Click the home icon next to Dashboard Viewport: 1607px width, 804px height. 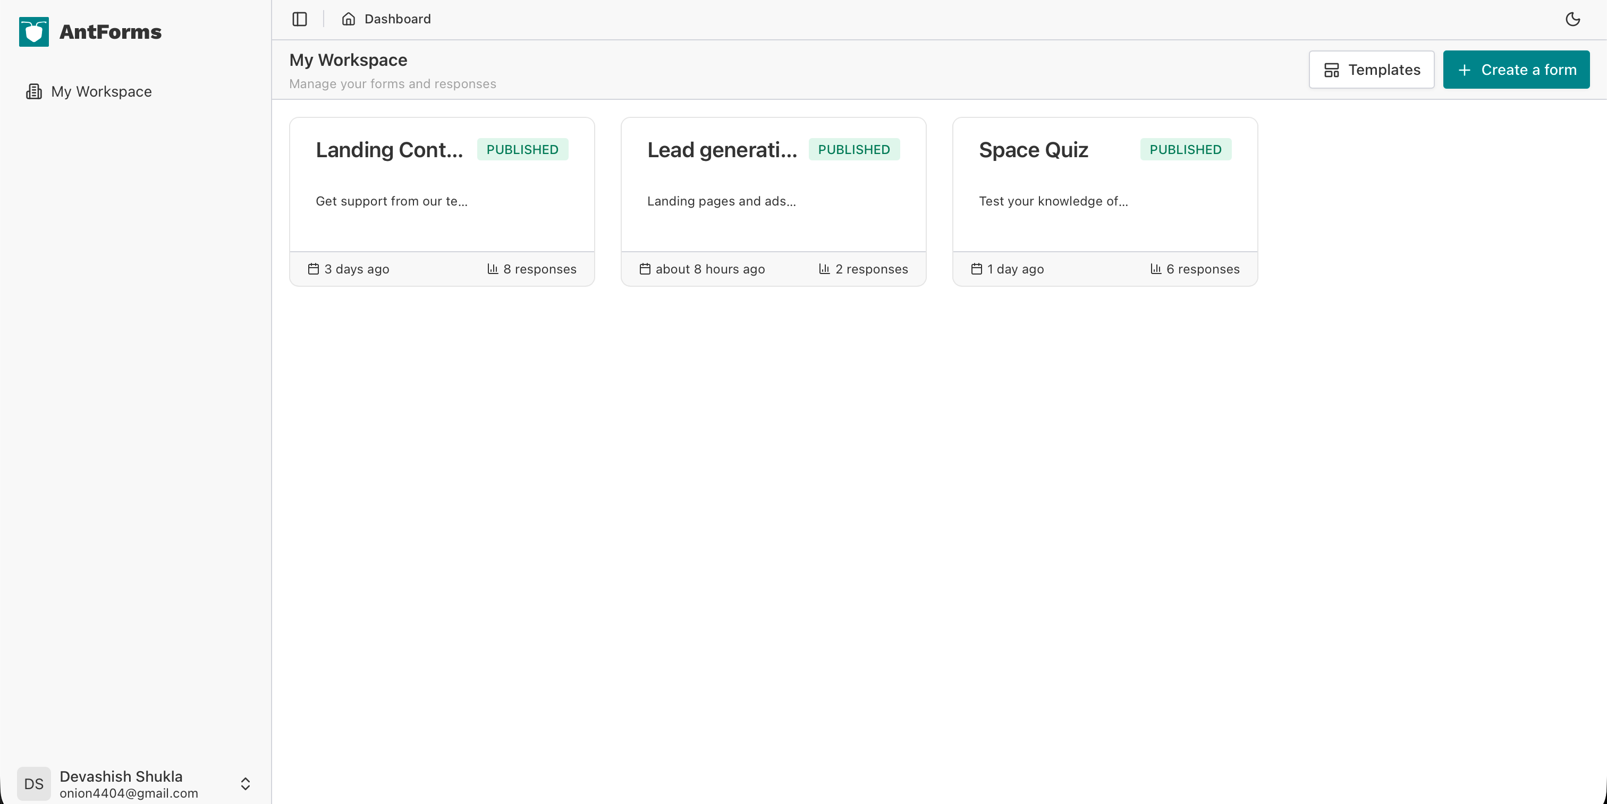coord(348,19)
